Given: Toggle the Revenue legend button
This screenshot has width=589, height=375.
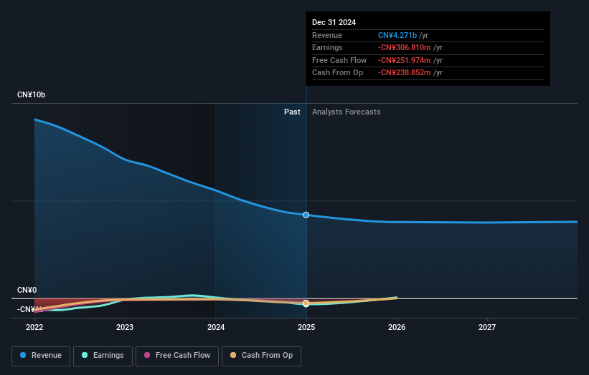Looking at the screenshot, I should [41, 356].
